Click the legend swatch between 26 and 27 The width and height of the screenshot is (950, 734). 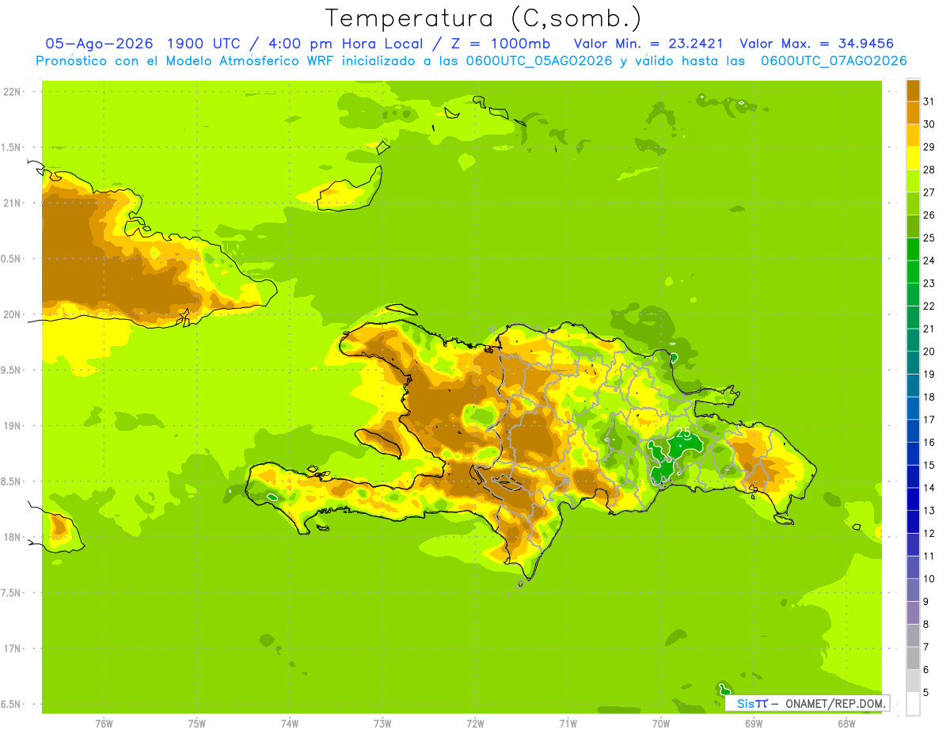click(913, 203)
